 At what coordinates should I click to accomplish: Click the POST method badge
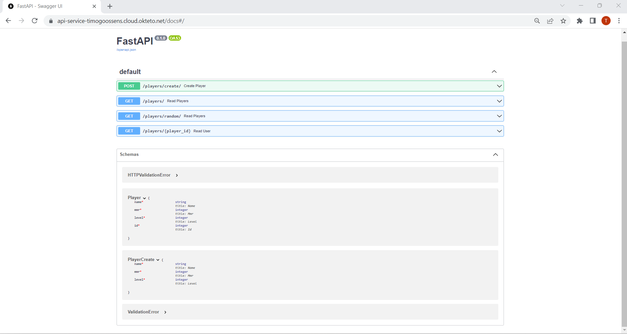coord(129,86)
